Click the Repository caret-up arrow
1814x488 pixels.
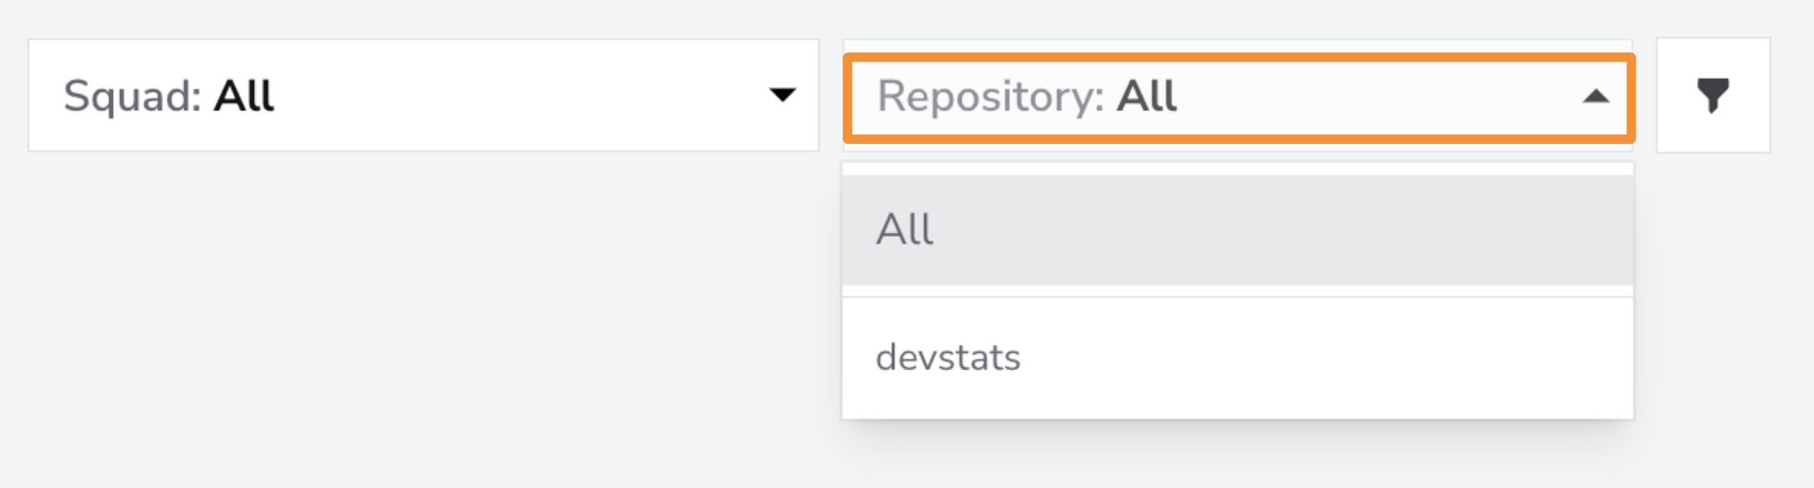1596,96
